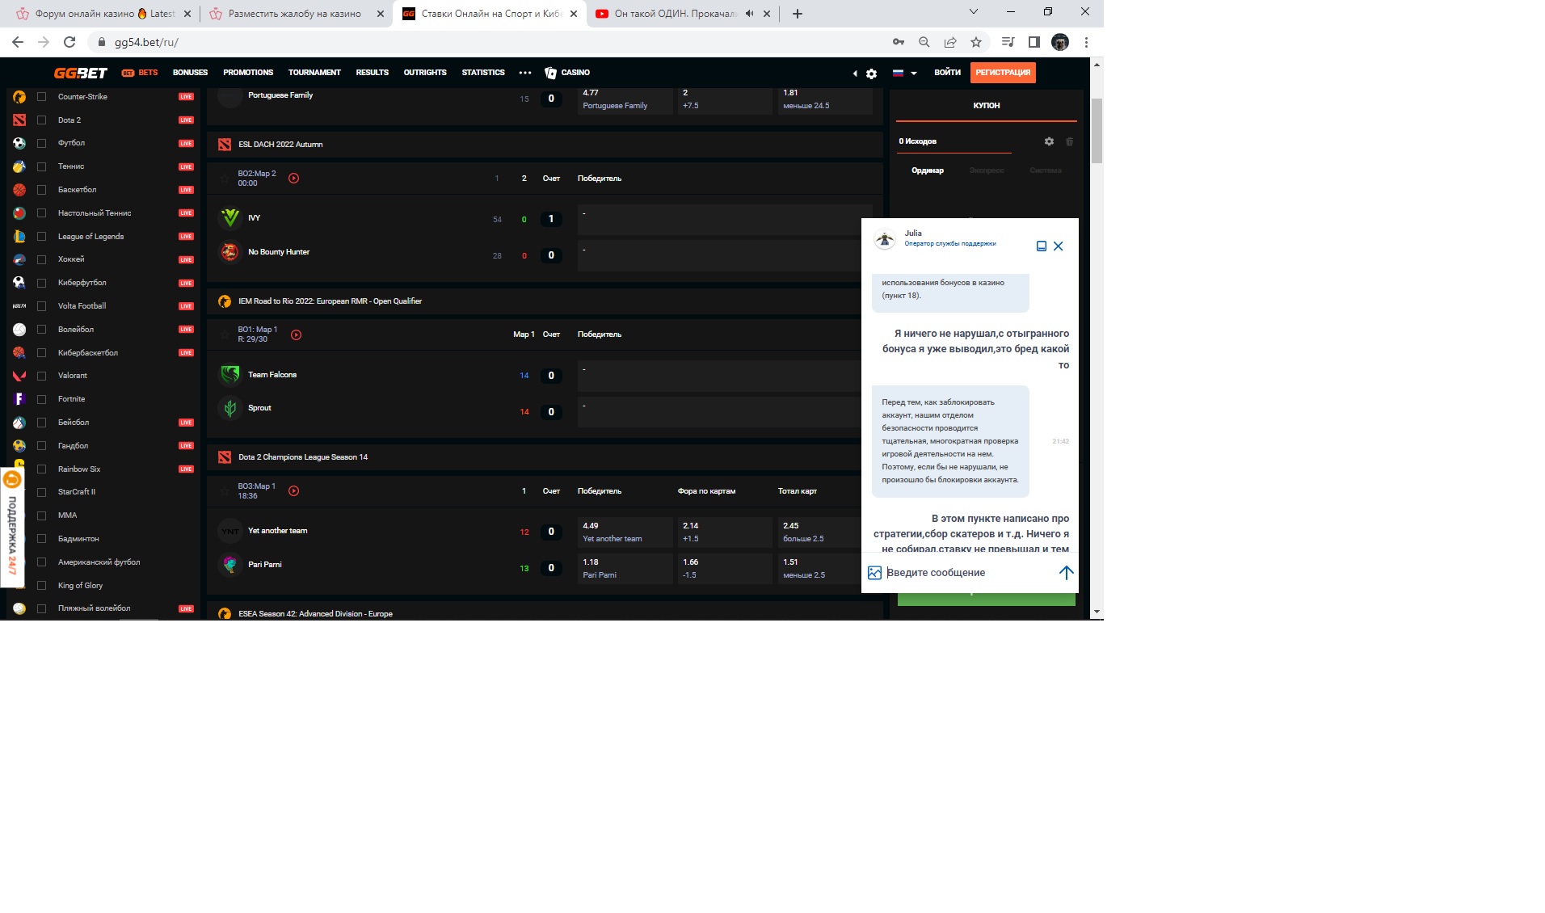1545x913 pixels.
Task: Expand more menu with three dots
Action: [x=525, y=73]
